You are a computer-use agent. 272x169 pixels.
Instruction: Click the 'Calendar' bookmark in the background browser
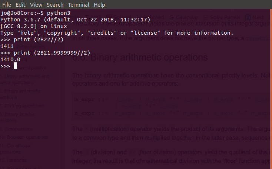point(184,17)
